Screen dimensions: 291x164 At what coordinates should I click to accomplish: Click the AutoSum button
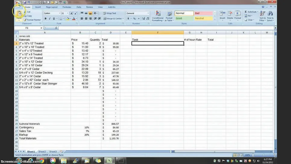coord(251,12)
